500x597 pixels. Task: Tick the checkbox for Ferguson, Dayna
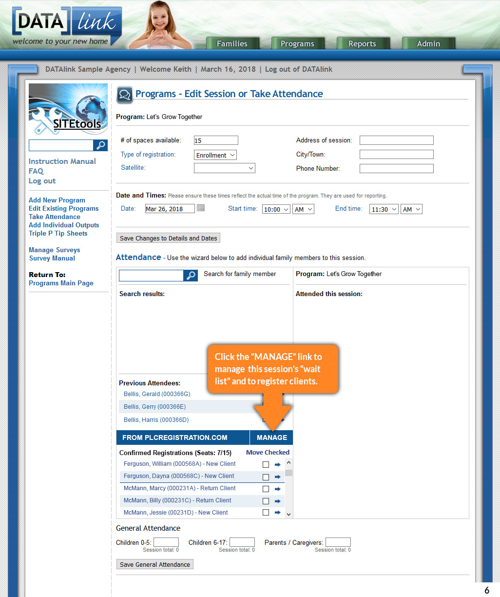(x=266, y=477)
